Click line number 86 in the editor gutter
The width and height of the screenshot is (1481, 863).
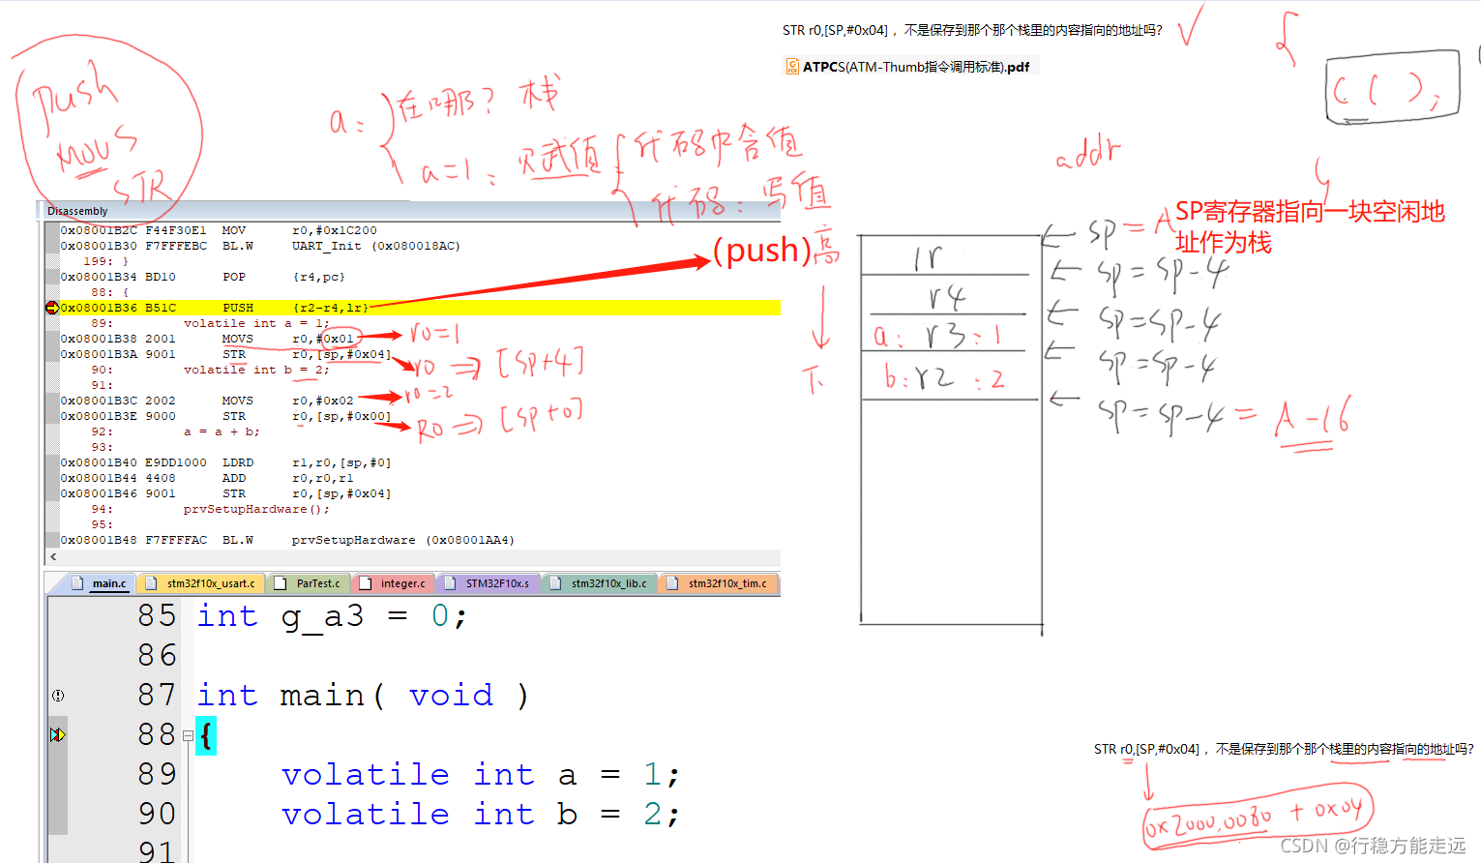point(158,656)
